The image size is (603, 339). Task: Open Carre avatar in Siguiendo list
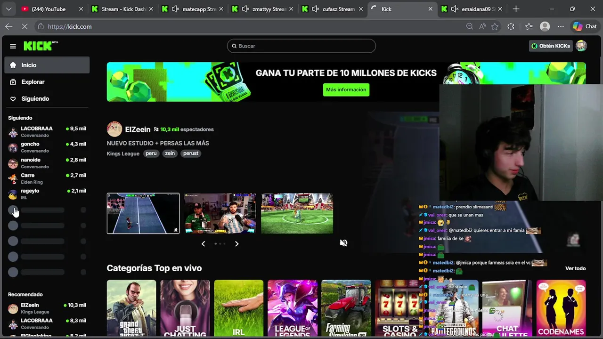click(x=13, y=178)
